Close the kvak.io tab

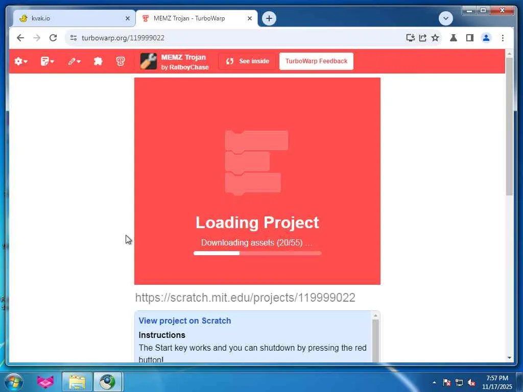coord(127,19)
